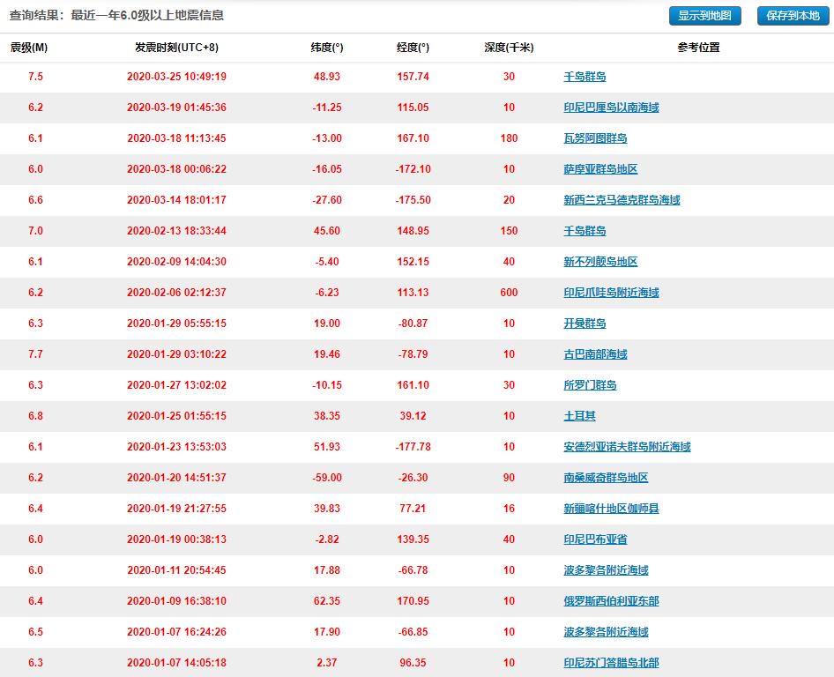Screen dimensions: 834x677
Task: Select the 7.7 magnitude cell
Action: pyautogui.click(x=35, y=354)
